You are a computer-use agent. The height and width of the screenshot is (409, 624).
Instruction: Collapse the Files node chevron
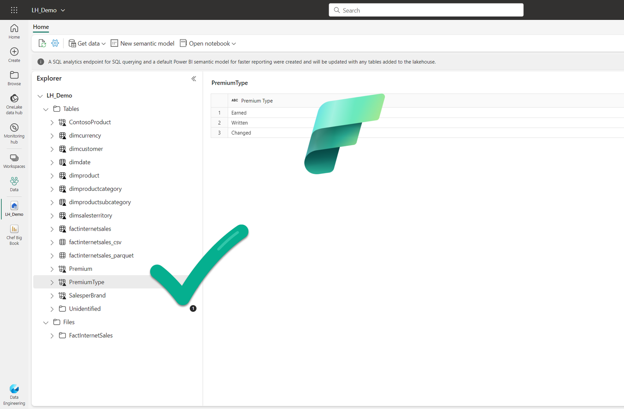coord(46,322)
